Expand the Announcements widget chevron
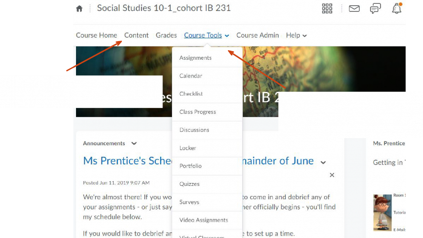 pyautogui.click(x=134, y=143)
